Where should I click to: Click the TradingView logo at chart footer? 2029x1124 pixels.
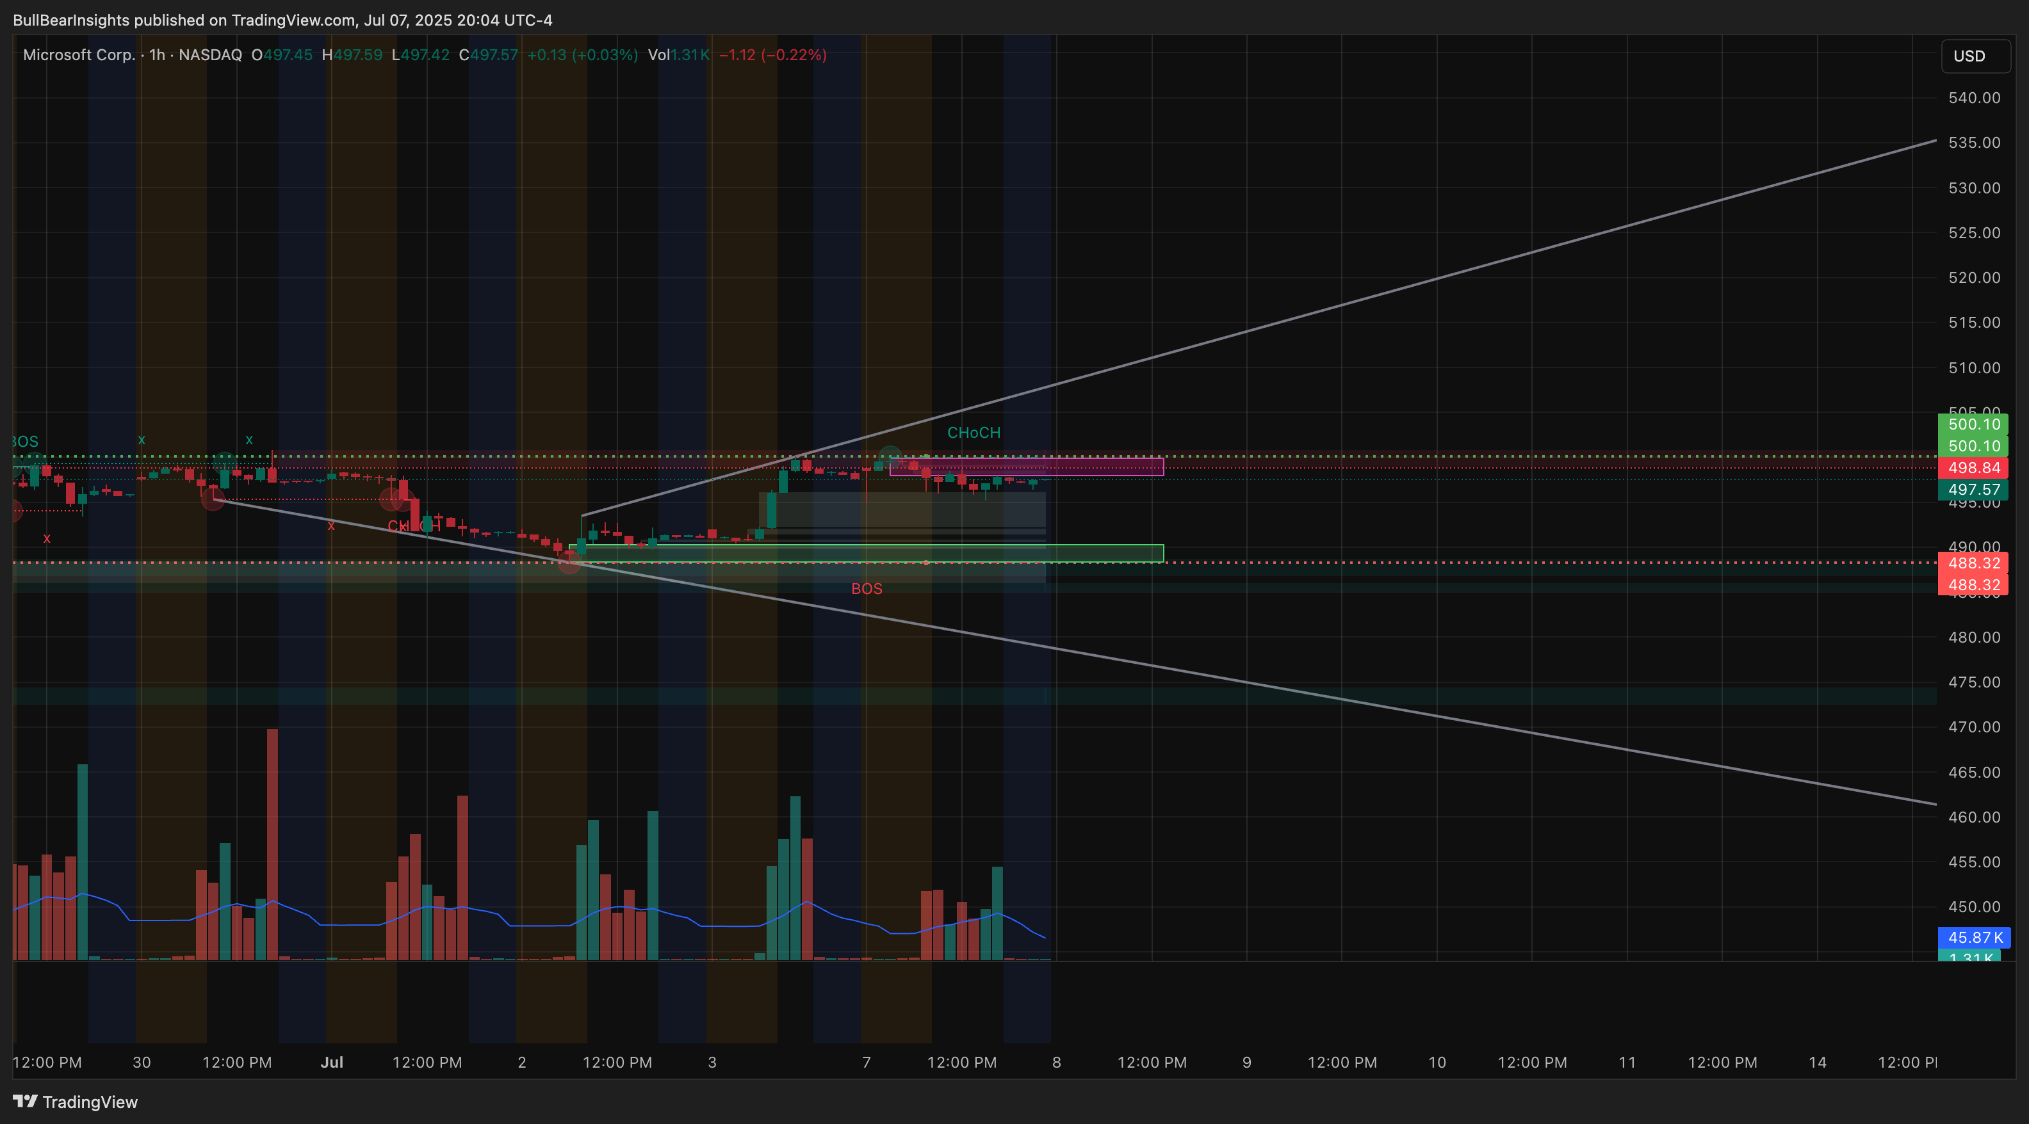[x=76, y=1101]
